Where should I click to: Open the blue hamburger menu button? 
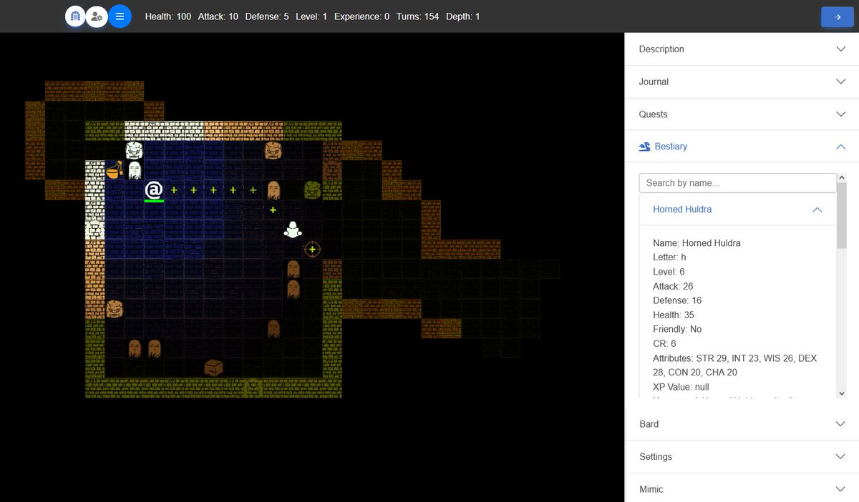pos(120,16)
